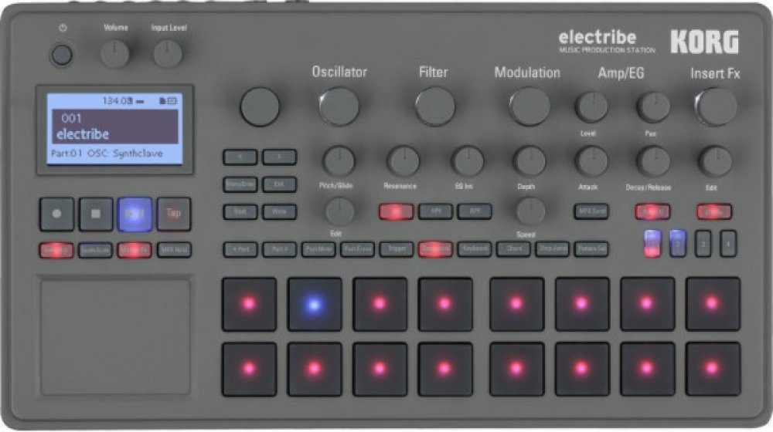This screenshot has width=773, height=432.
Task: Select the Keyboard pad mode button
Action: pos(474,250)
